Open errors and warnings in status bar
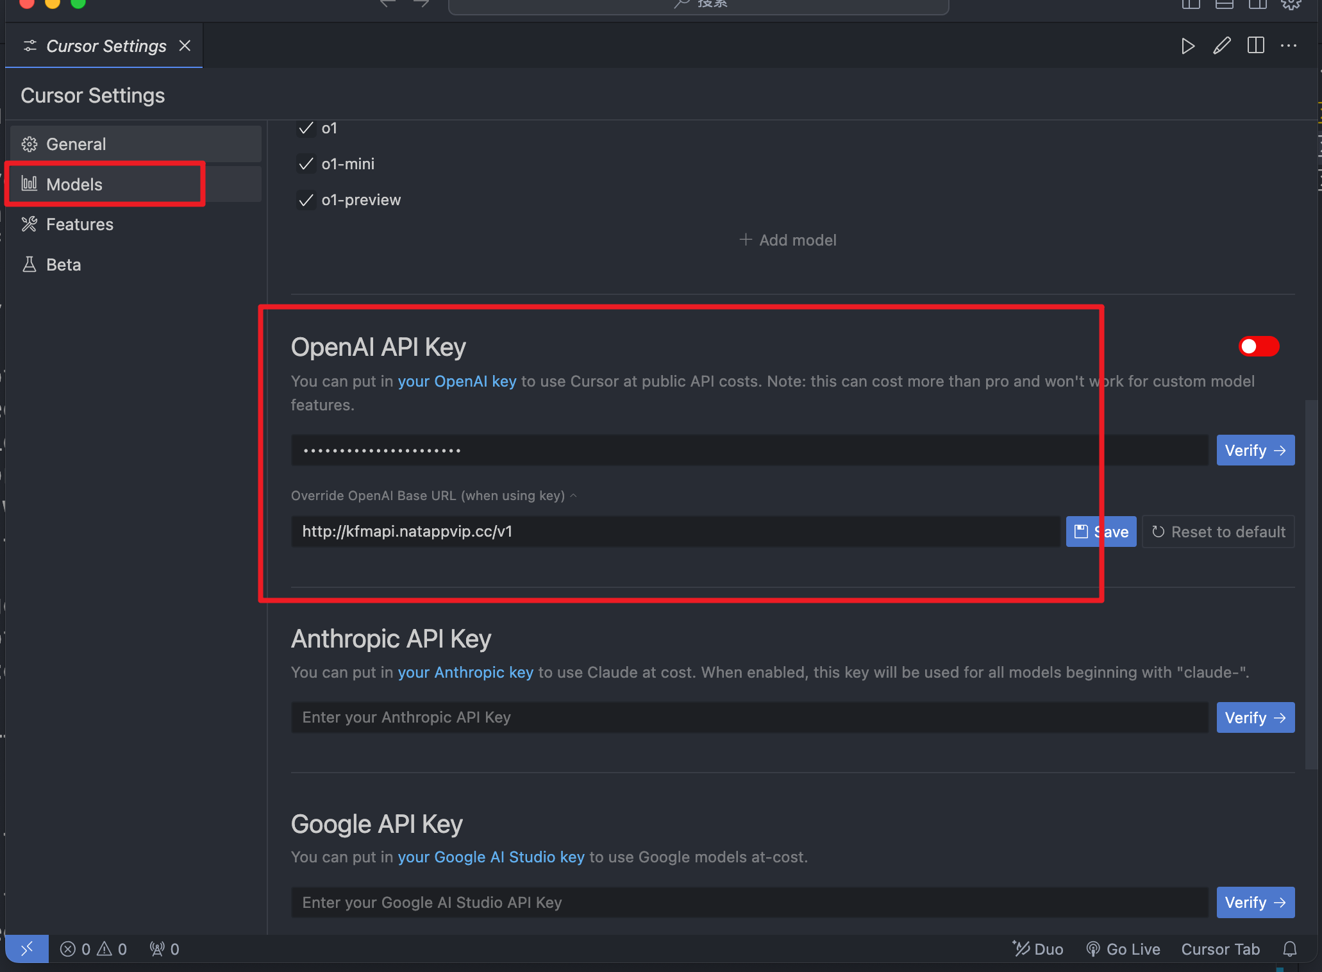This screenshot has height=972, width=1322. coord(94,950)
